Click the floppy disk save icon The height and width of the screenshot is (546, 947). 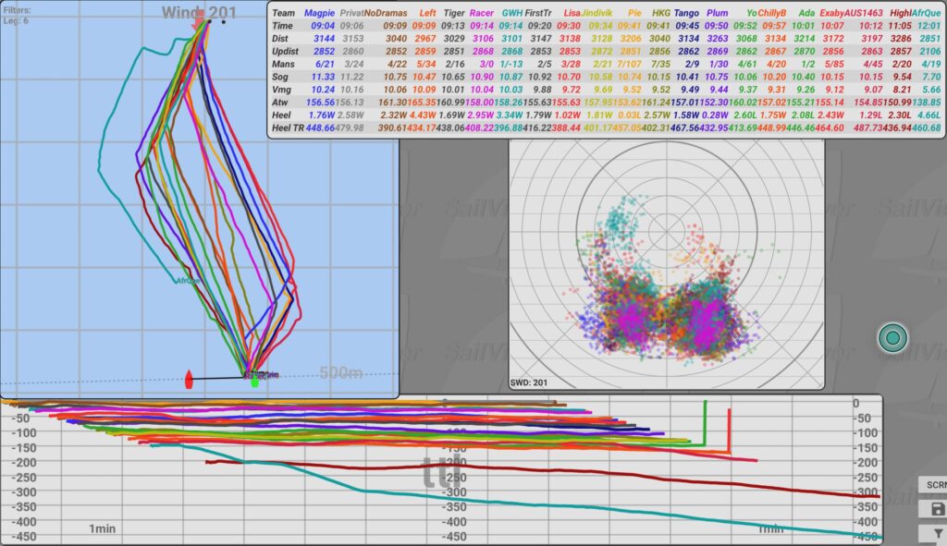point(938,509)
